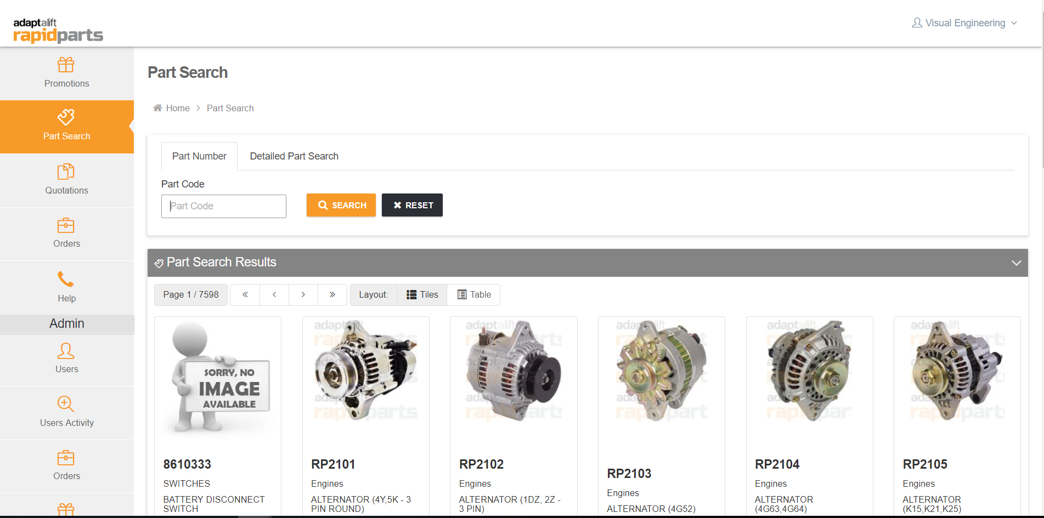Click the gift icon at the sidebar bottom
Viewport: 1044px width, 518px height.
click(x=66, y=509)
